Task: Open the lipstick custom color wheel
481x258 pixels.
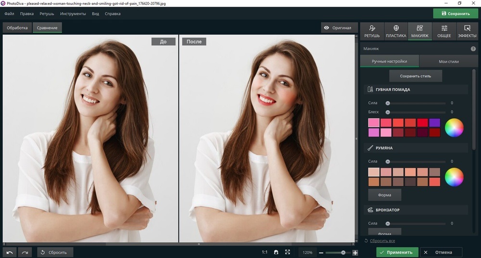Action: click(x=454, y=128)
